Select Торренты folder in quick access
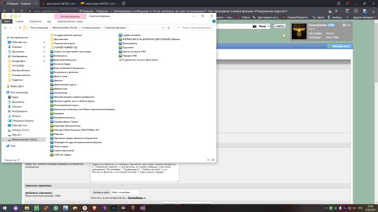This screenshot has width=378, height=212. pos(15,80)
